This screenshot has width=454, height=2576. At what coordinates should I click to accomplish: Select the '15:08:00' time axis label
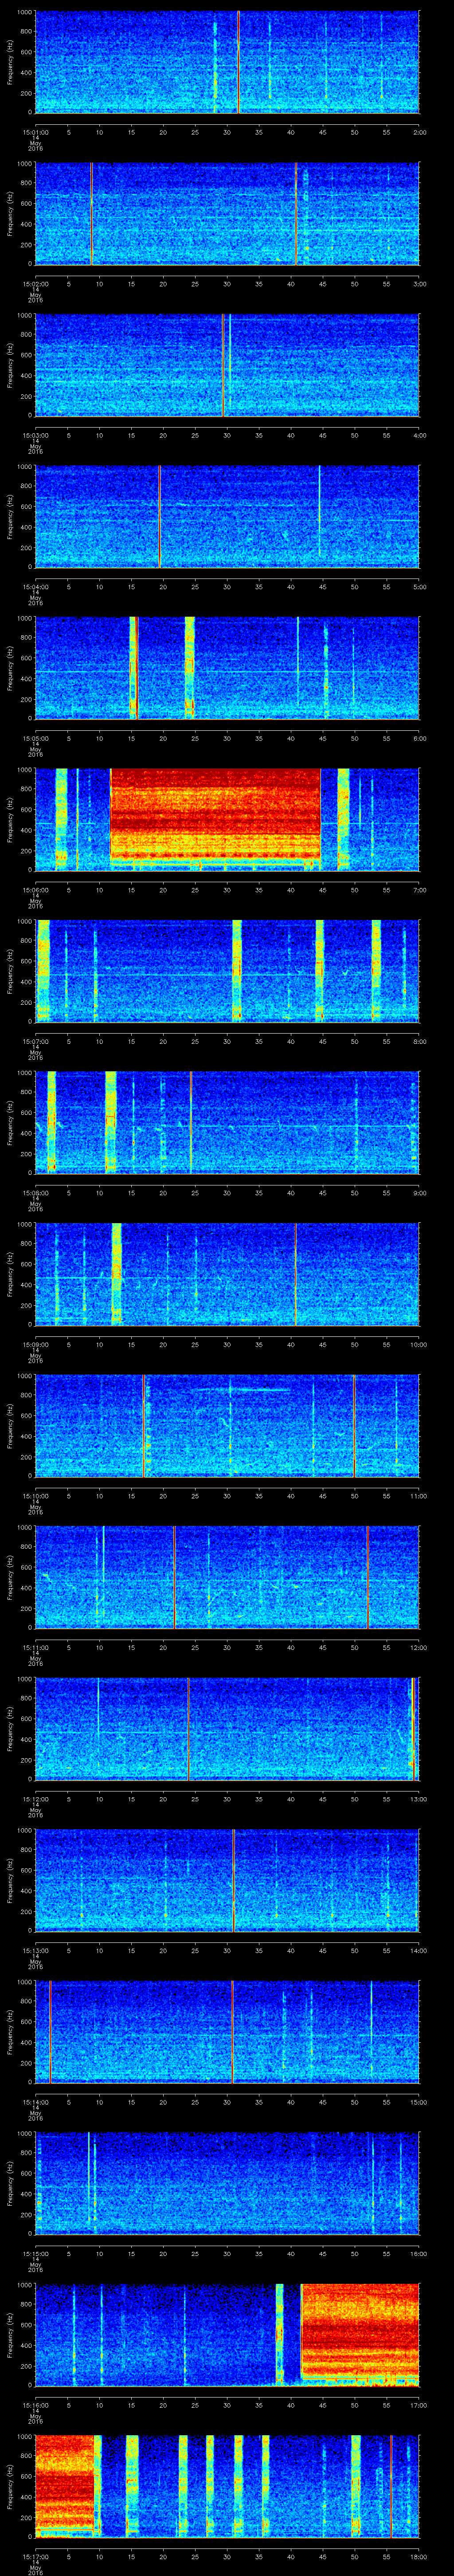point(35,1192)
